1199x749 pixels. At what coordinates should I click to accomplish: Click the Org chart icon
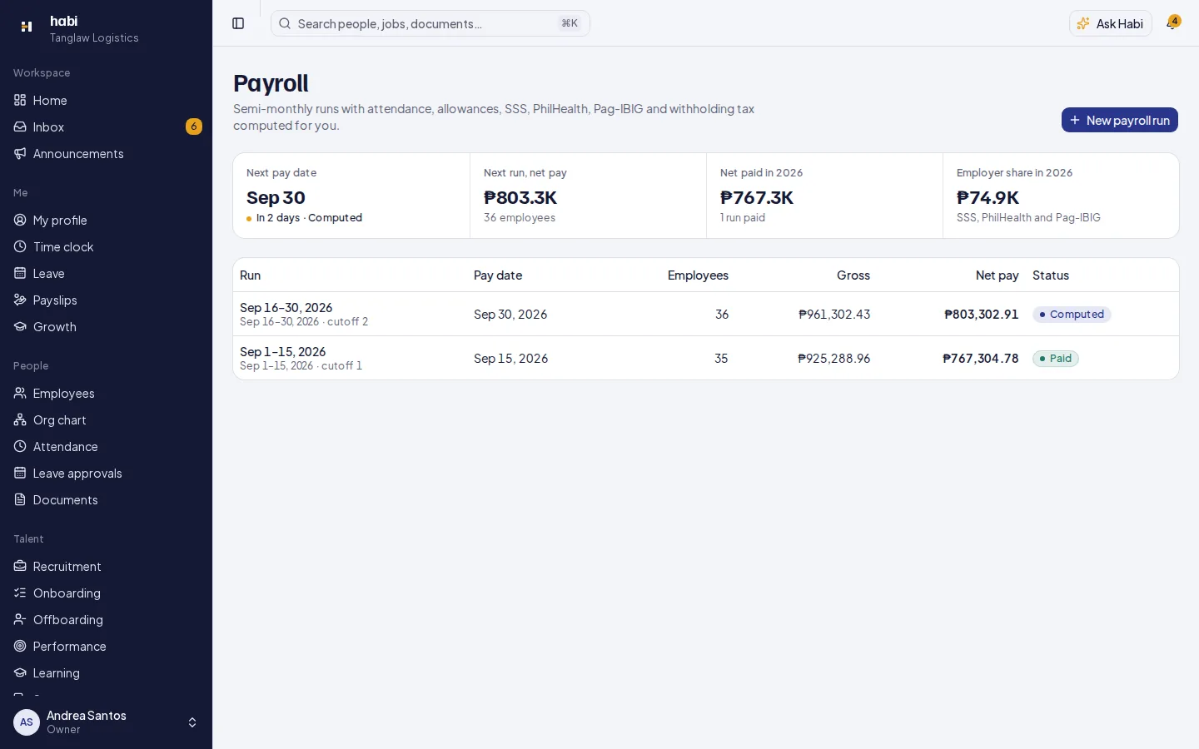20,419
